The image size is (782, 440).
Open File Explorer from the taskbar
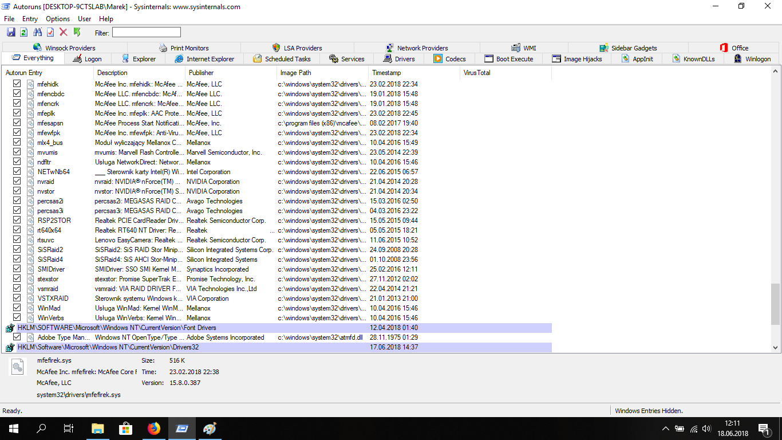pos(98,429)
